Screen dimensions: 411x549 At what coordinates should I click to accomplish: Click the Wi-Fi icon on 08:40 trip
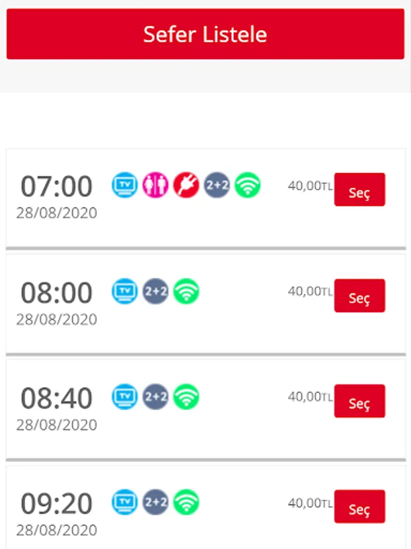point(186,396)
